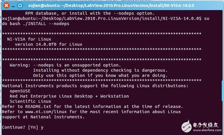This screenshot has width=224, height=135.
Task: Click the typed 'y' answer at the prompt
Action: point(42,127)
